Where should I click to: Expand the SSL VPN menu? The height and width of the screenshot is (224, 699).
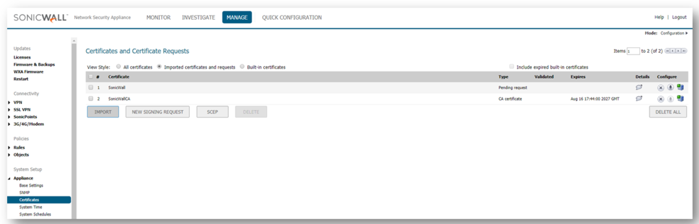(x=9, y=110)
